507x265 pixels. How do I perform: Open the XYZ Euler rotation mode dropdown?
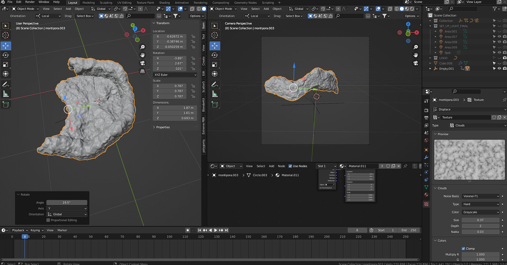coord(175,75)
